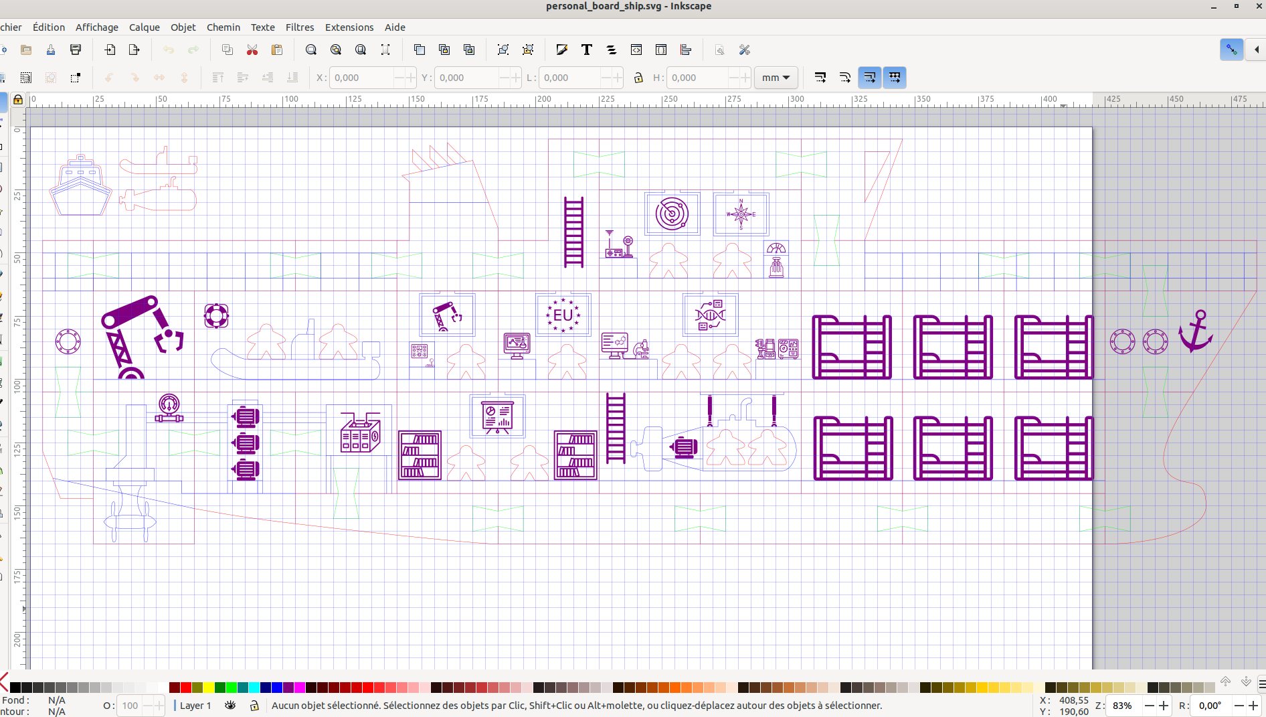Click the Import file icon
The height and width of the screenshot is (717, 1266).
click(110, 50)
